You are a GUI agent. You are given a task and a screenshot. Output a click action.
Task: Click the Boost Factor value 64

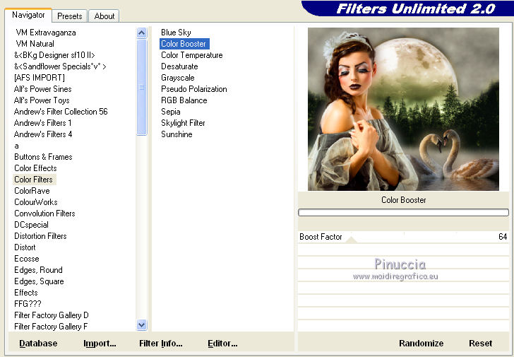pyautogui.click(x=503, y=237)
